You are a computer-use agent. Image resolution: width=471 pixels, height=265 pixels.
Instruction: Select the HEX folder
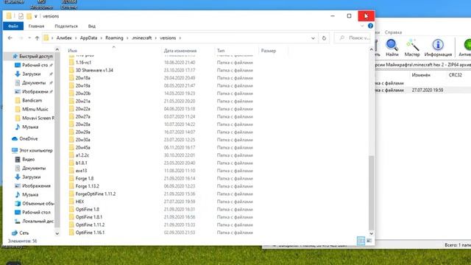point(79,202)
